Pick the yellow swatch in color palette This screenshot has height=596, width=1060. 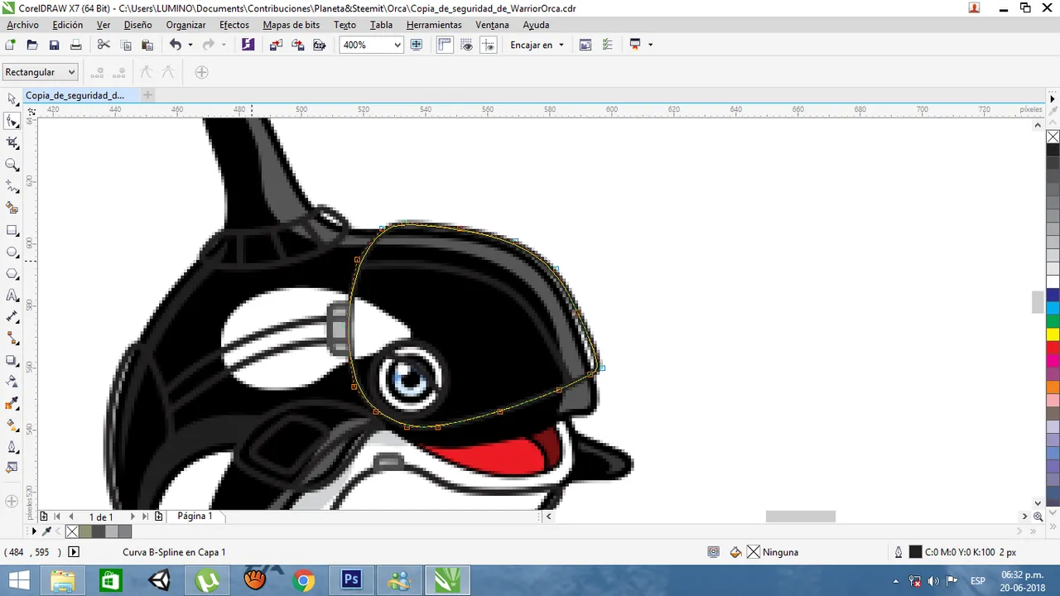pyautogui.click(x=1053, y=334)
